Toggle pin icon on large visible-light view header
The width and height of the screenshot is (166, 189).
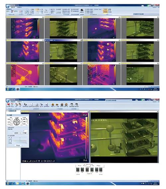point(158,112)
